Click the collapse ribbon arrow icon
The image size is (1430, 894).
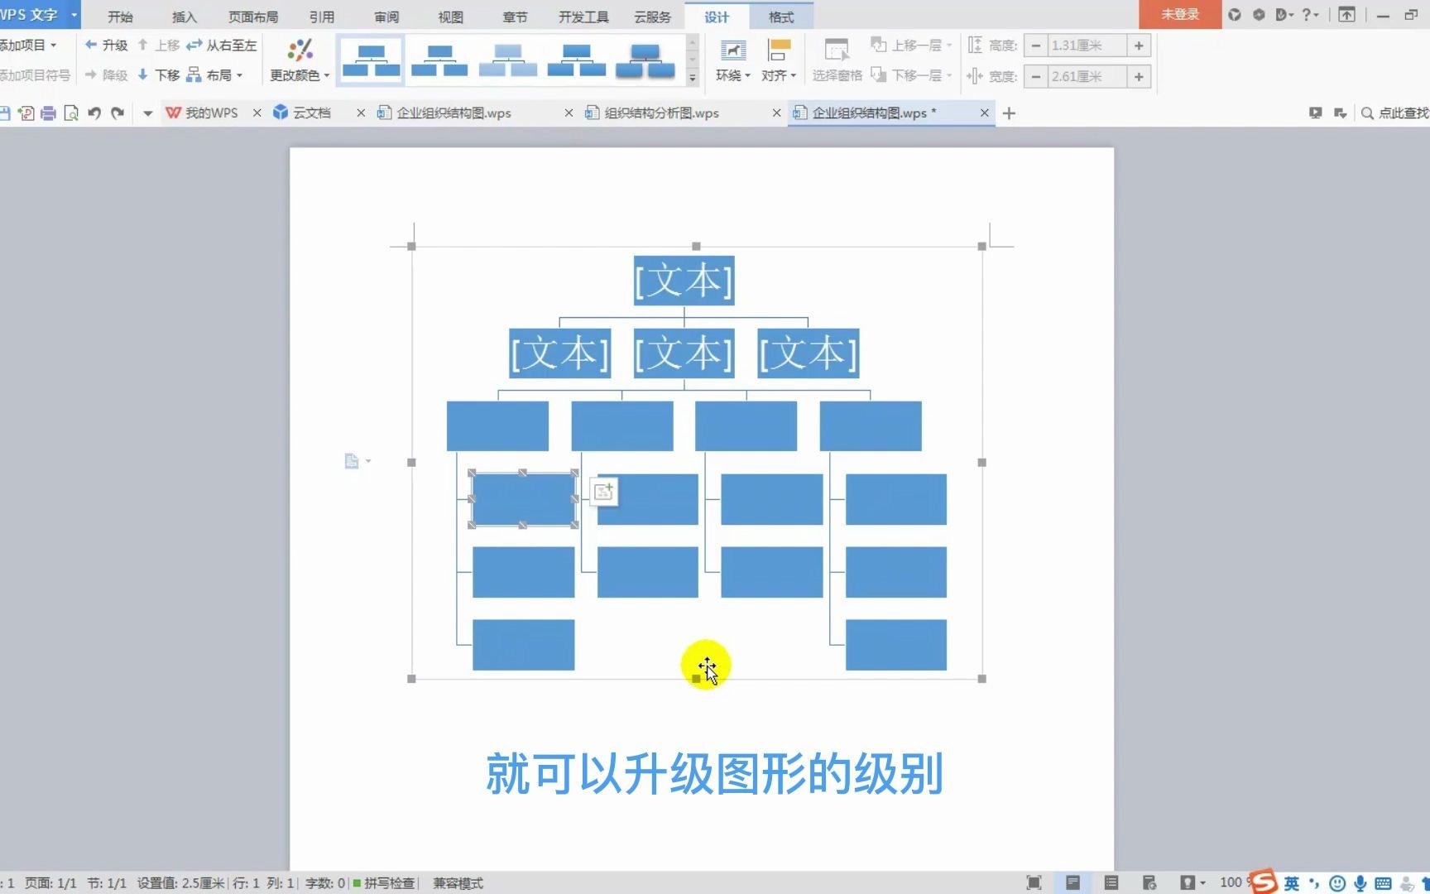click(x=1347, y=15)
